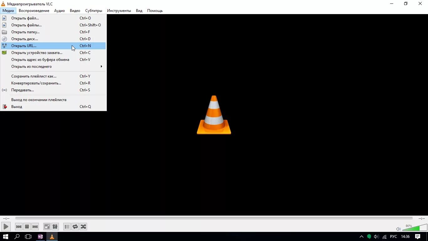Click the folder icon in Медиа menu
Image resolution: width=428 pixels, height=241 pixels.
pyautogui.click(x=4, y=32)
